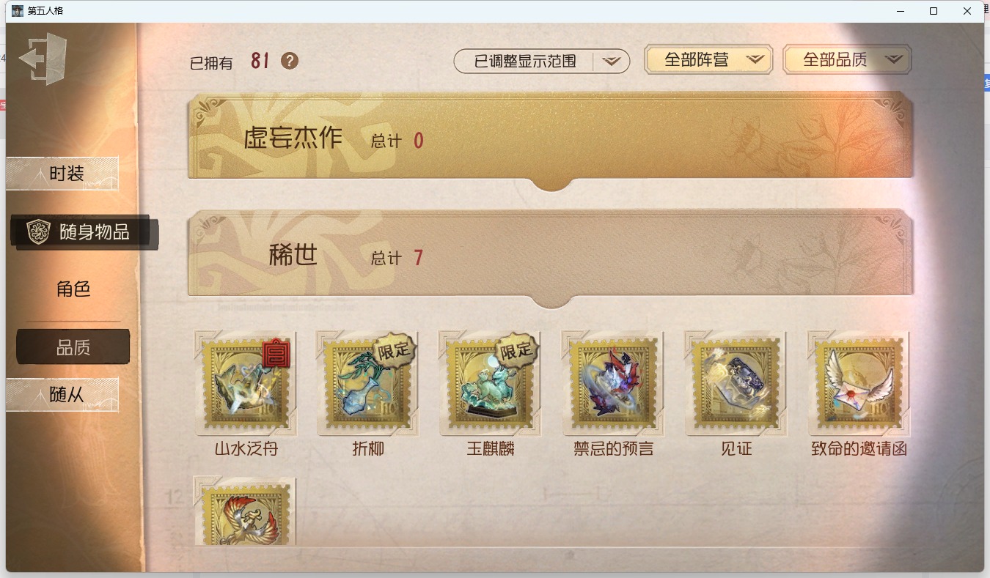Image resolution: width=990 pixels, height=578 pixels.
Task: Select the partially visible red bird accessory
Action: pyautogui.click(x=246, y=511)
